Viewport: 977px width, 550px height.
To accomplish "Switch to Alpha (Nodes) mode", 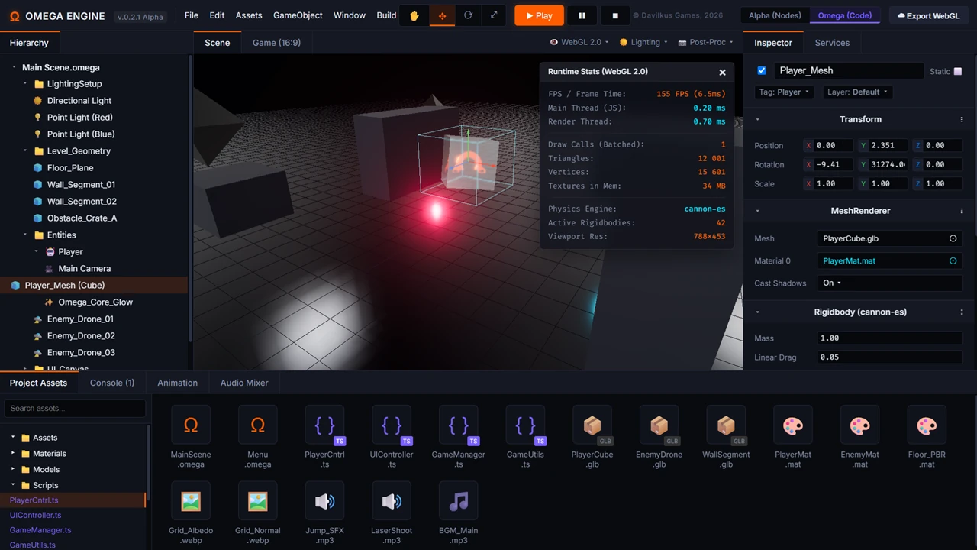I will click(775, 15).
